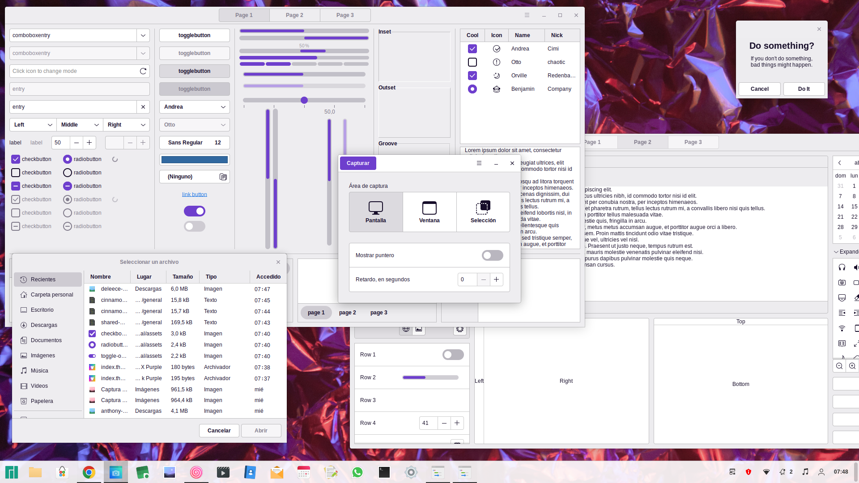This screenshot has width=859, height=483.
Task: Click the zoom out magnifier button
Action: [x=839, y=366]
